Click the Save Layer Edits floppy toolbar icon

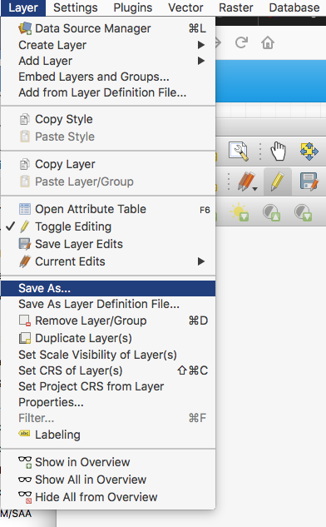point(309,181)
